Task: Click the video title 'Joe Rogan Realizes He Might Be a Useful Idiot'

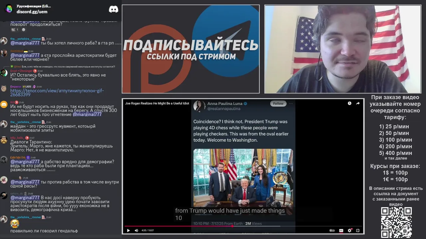Action: (x=157, y=103)
